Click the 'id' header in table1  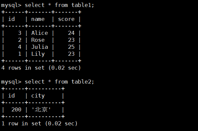[12, 19]
